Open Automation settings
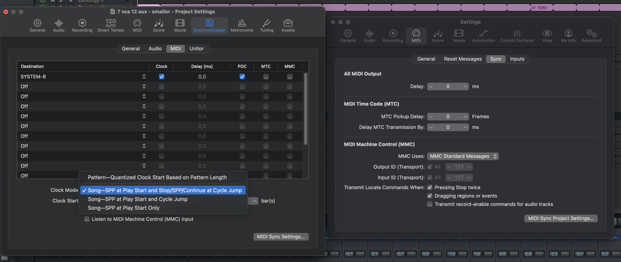The width and height of the screenshot is (621, 262). 483,36
